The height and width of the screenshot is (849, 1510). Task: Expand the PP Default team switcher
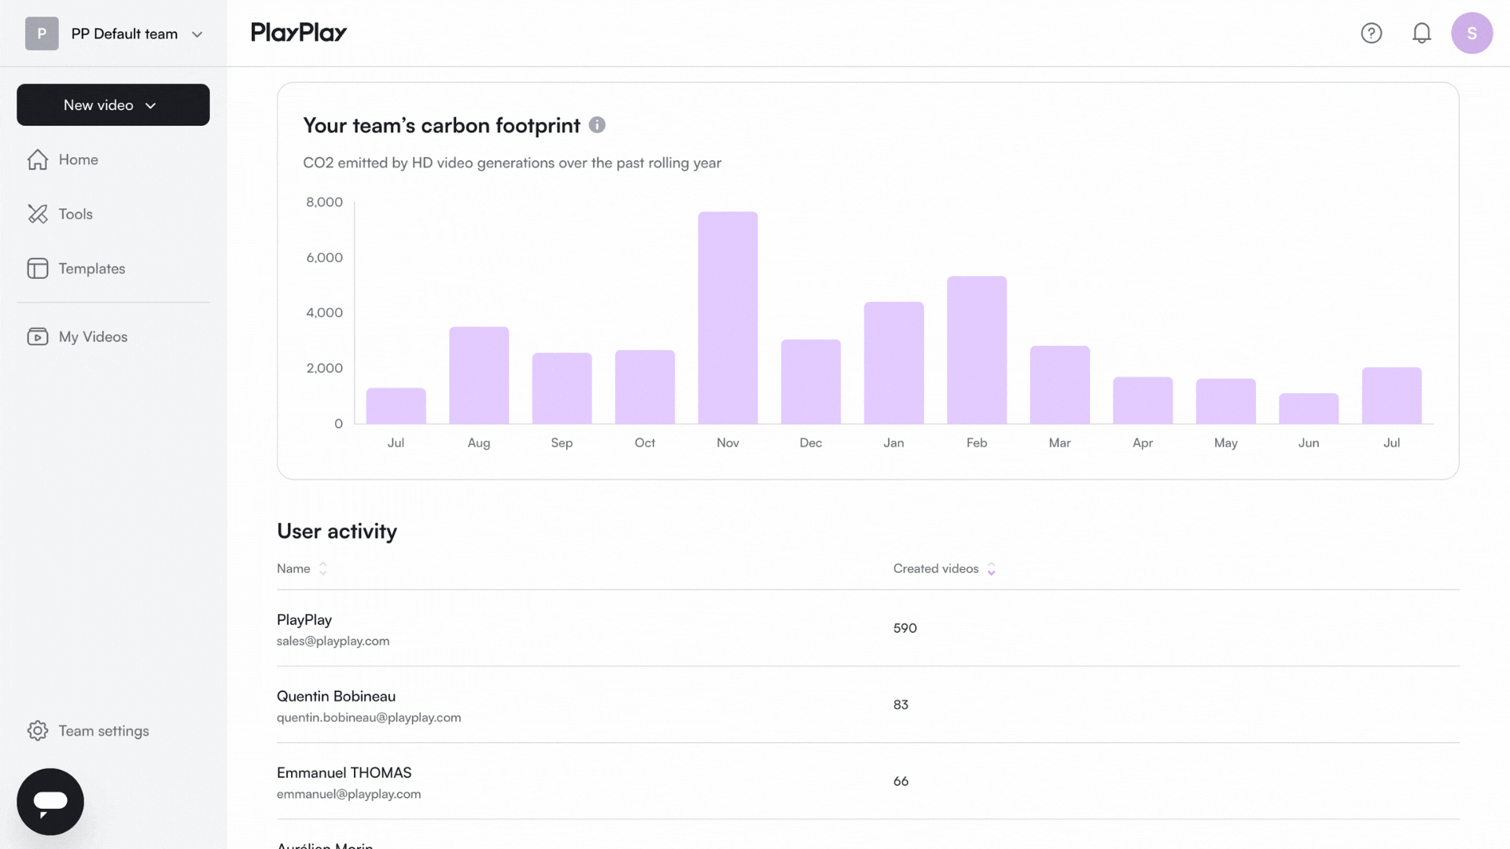click(114, 34)
